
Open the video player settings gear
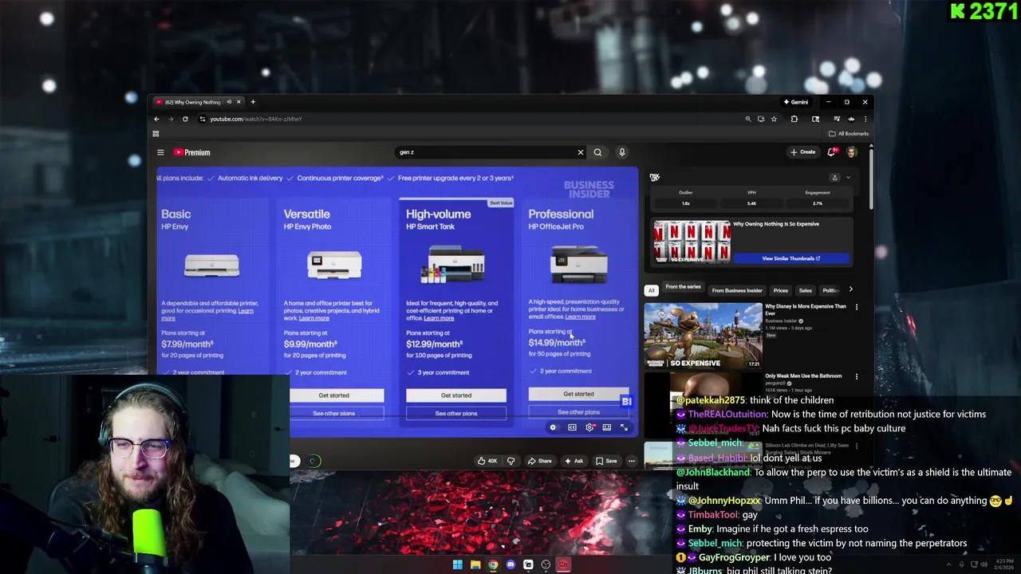[x=589, y=428]
